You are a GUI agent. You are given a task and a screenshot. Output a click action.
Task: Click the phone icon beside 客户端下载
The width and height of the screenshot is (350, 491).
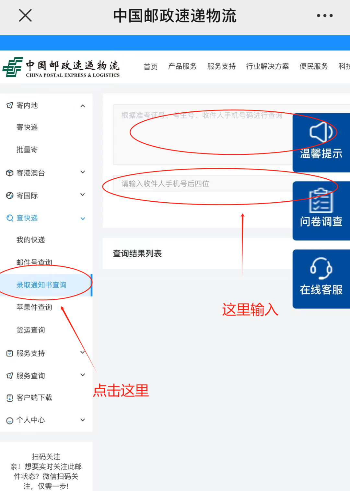point(9,397)
